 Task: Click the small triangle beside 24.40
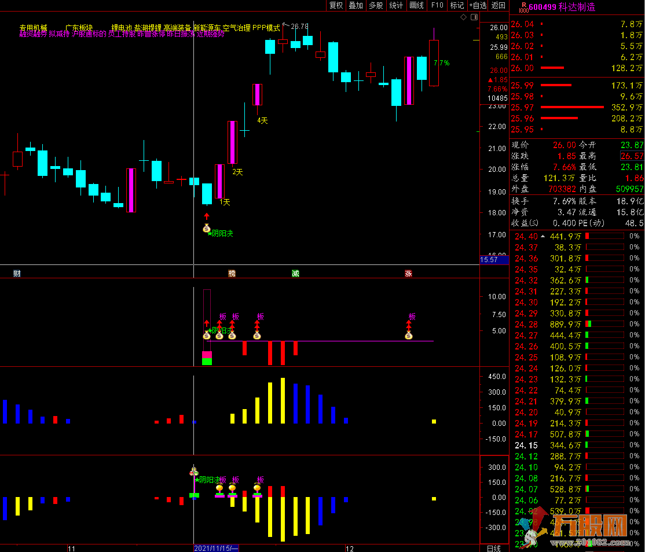(543, 236)
